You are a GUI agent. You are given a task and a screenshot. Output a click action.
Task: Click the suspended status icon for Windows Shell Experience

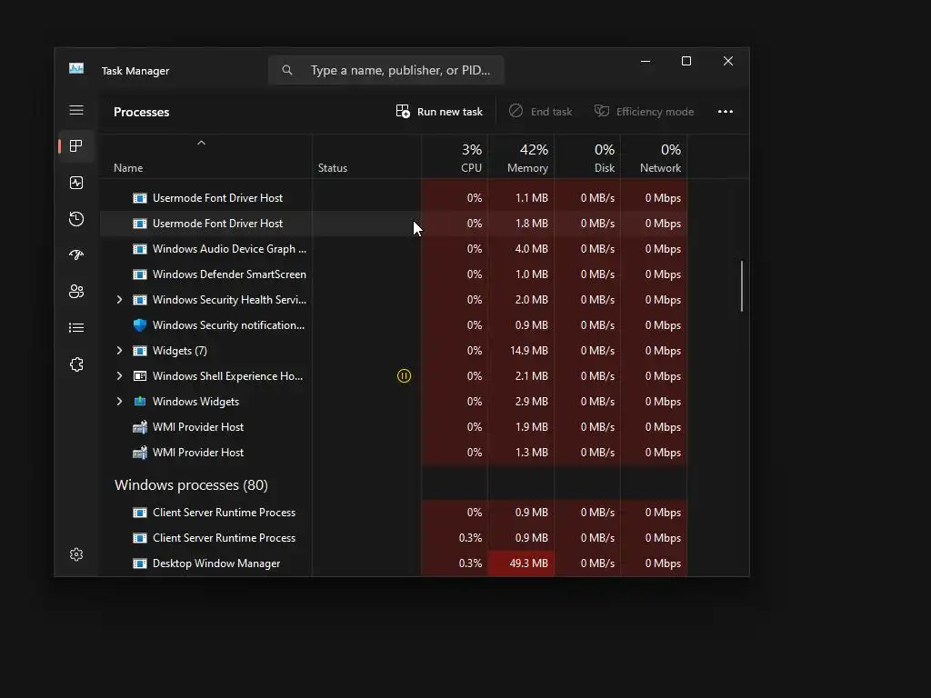(404, 375)
